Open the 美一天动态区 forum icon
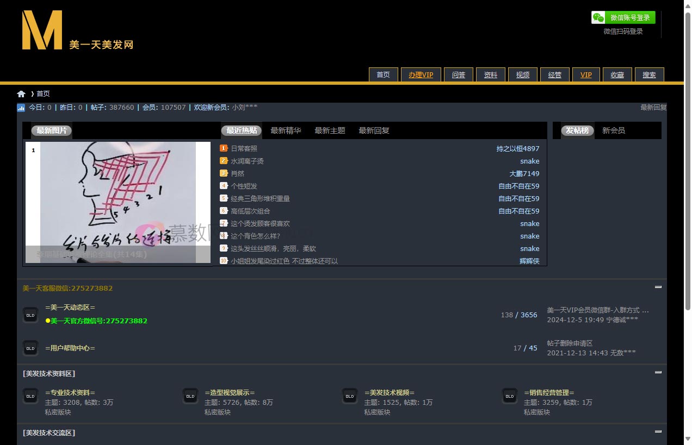The height and width of the screenshot is (445, 692). 30,315
